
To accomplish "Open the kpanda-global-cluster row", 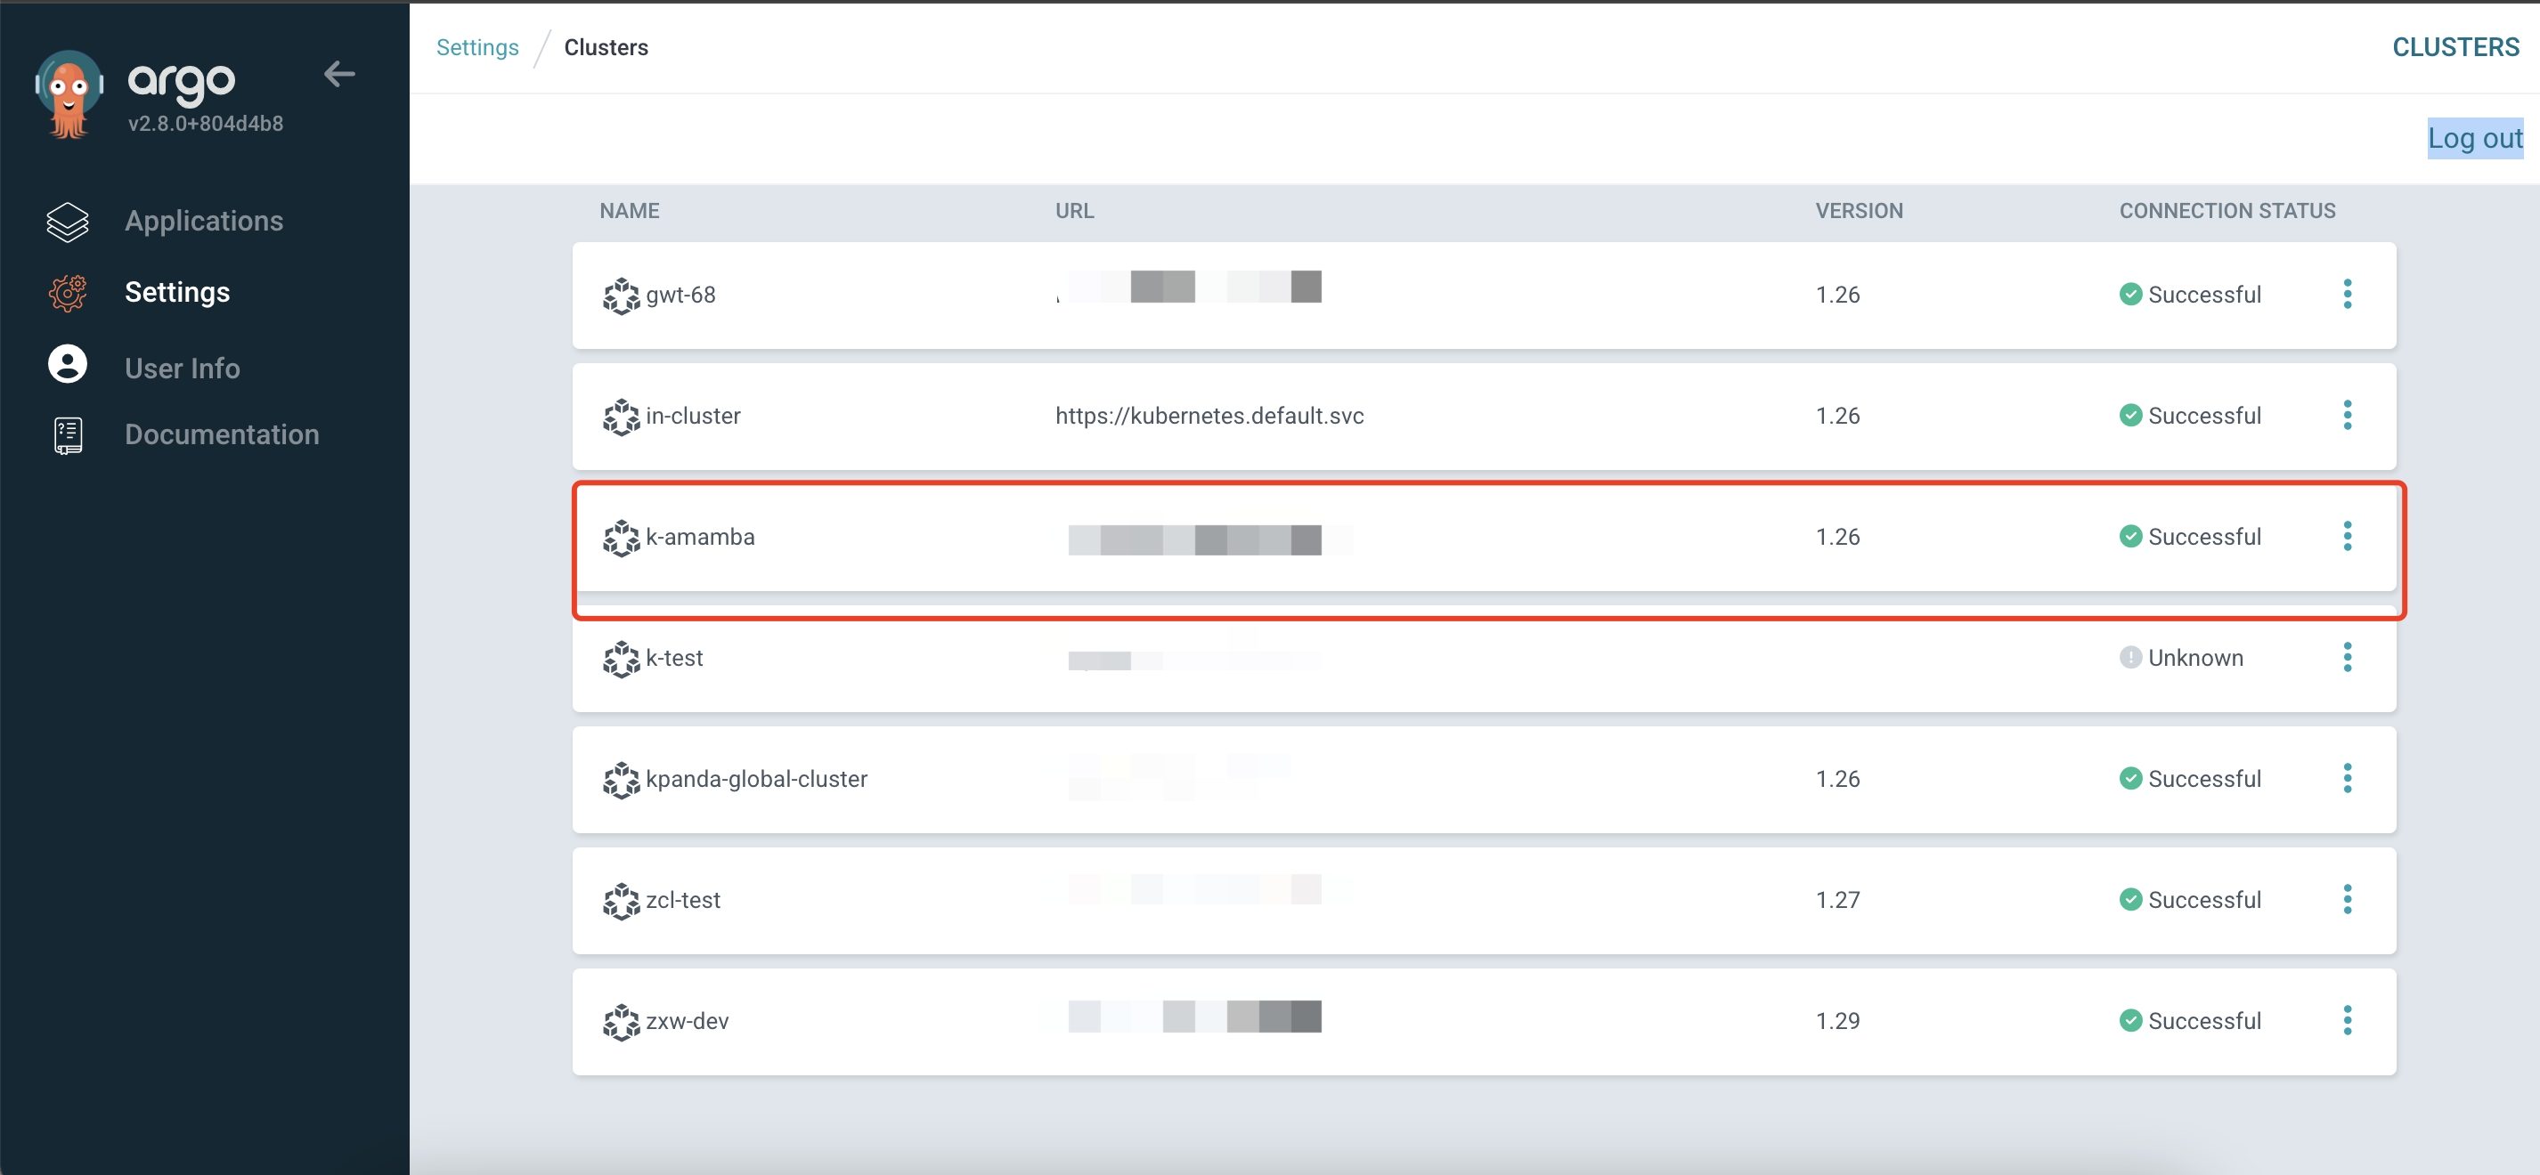I will 756,779.
